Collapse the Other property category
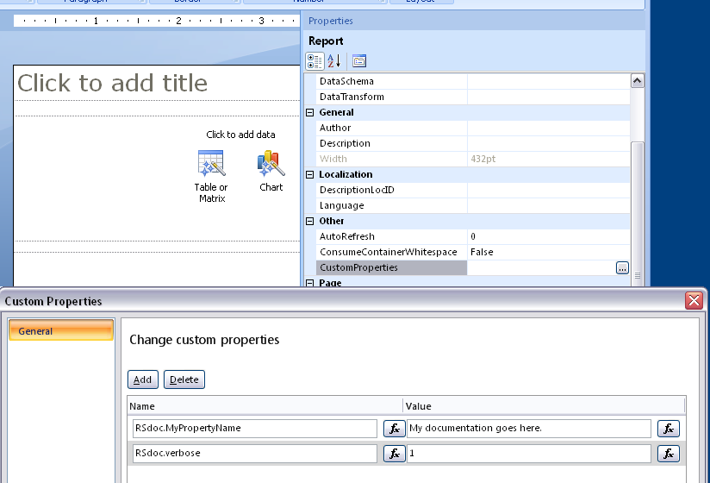This screenshot has width=710, height=483. click(x=310, y=221)
